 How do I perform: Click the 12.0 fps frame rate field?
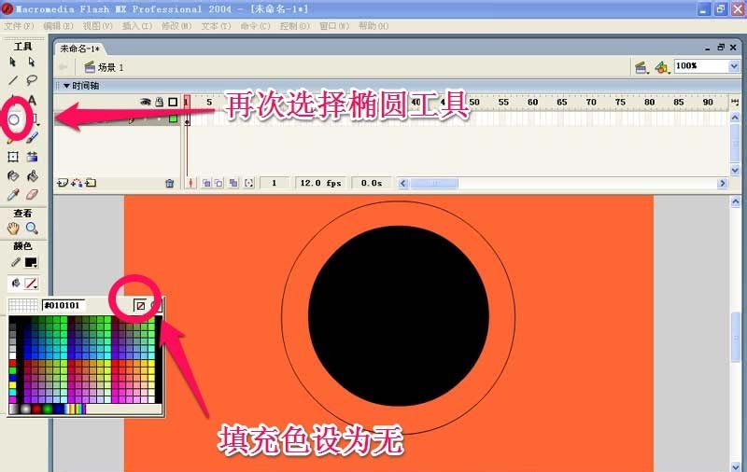320,183
